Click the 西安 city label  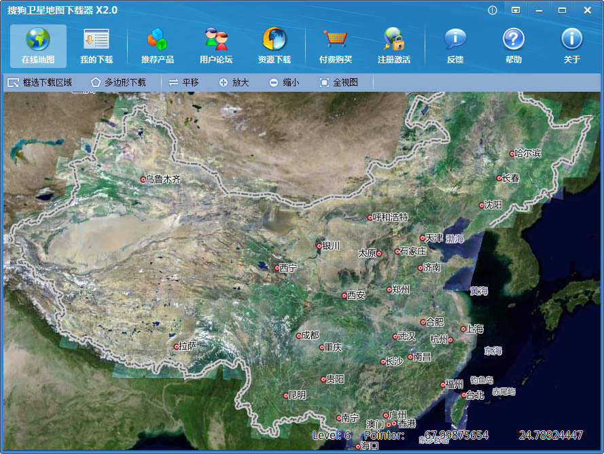coord(356,295)
